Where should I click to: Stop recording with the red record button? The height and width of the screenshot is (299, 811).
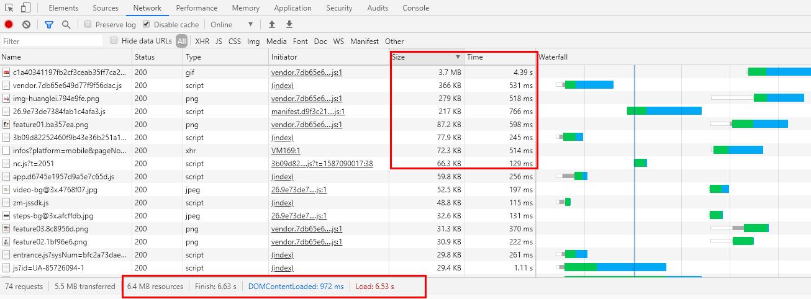(9, 25)
